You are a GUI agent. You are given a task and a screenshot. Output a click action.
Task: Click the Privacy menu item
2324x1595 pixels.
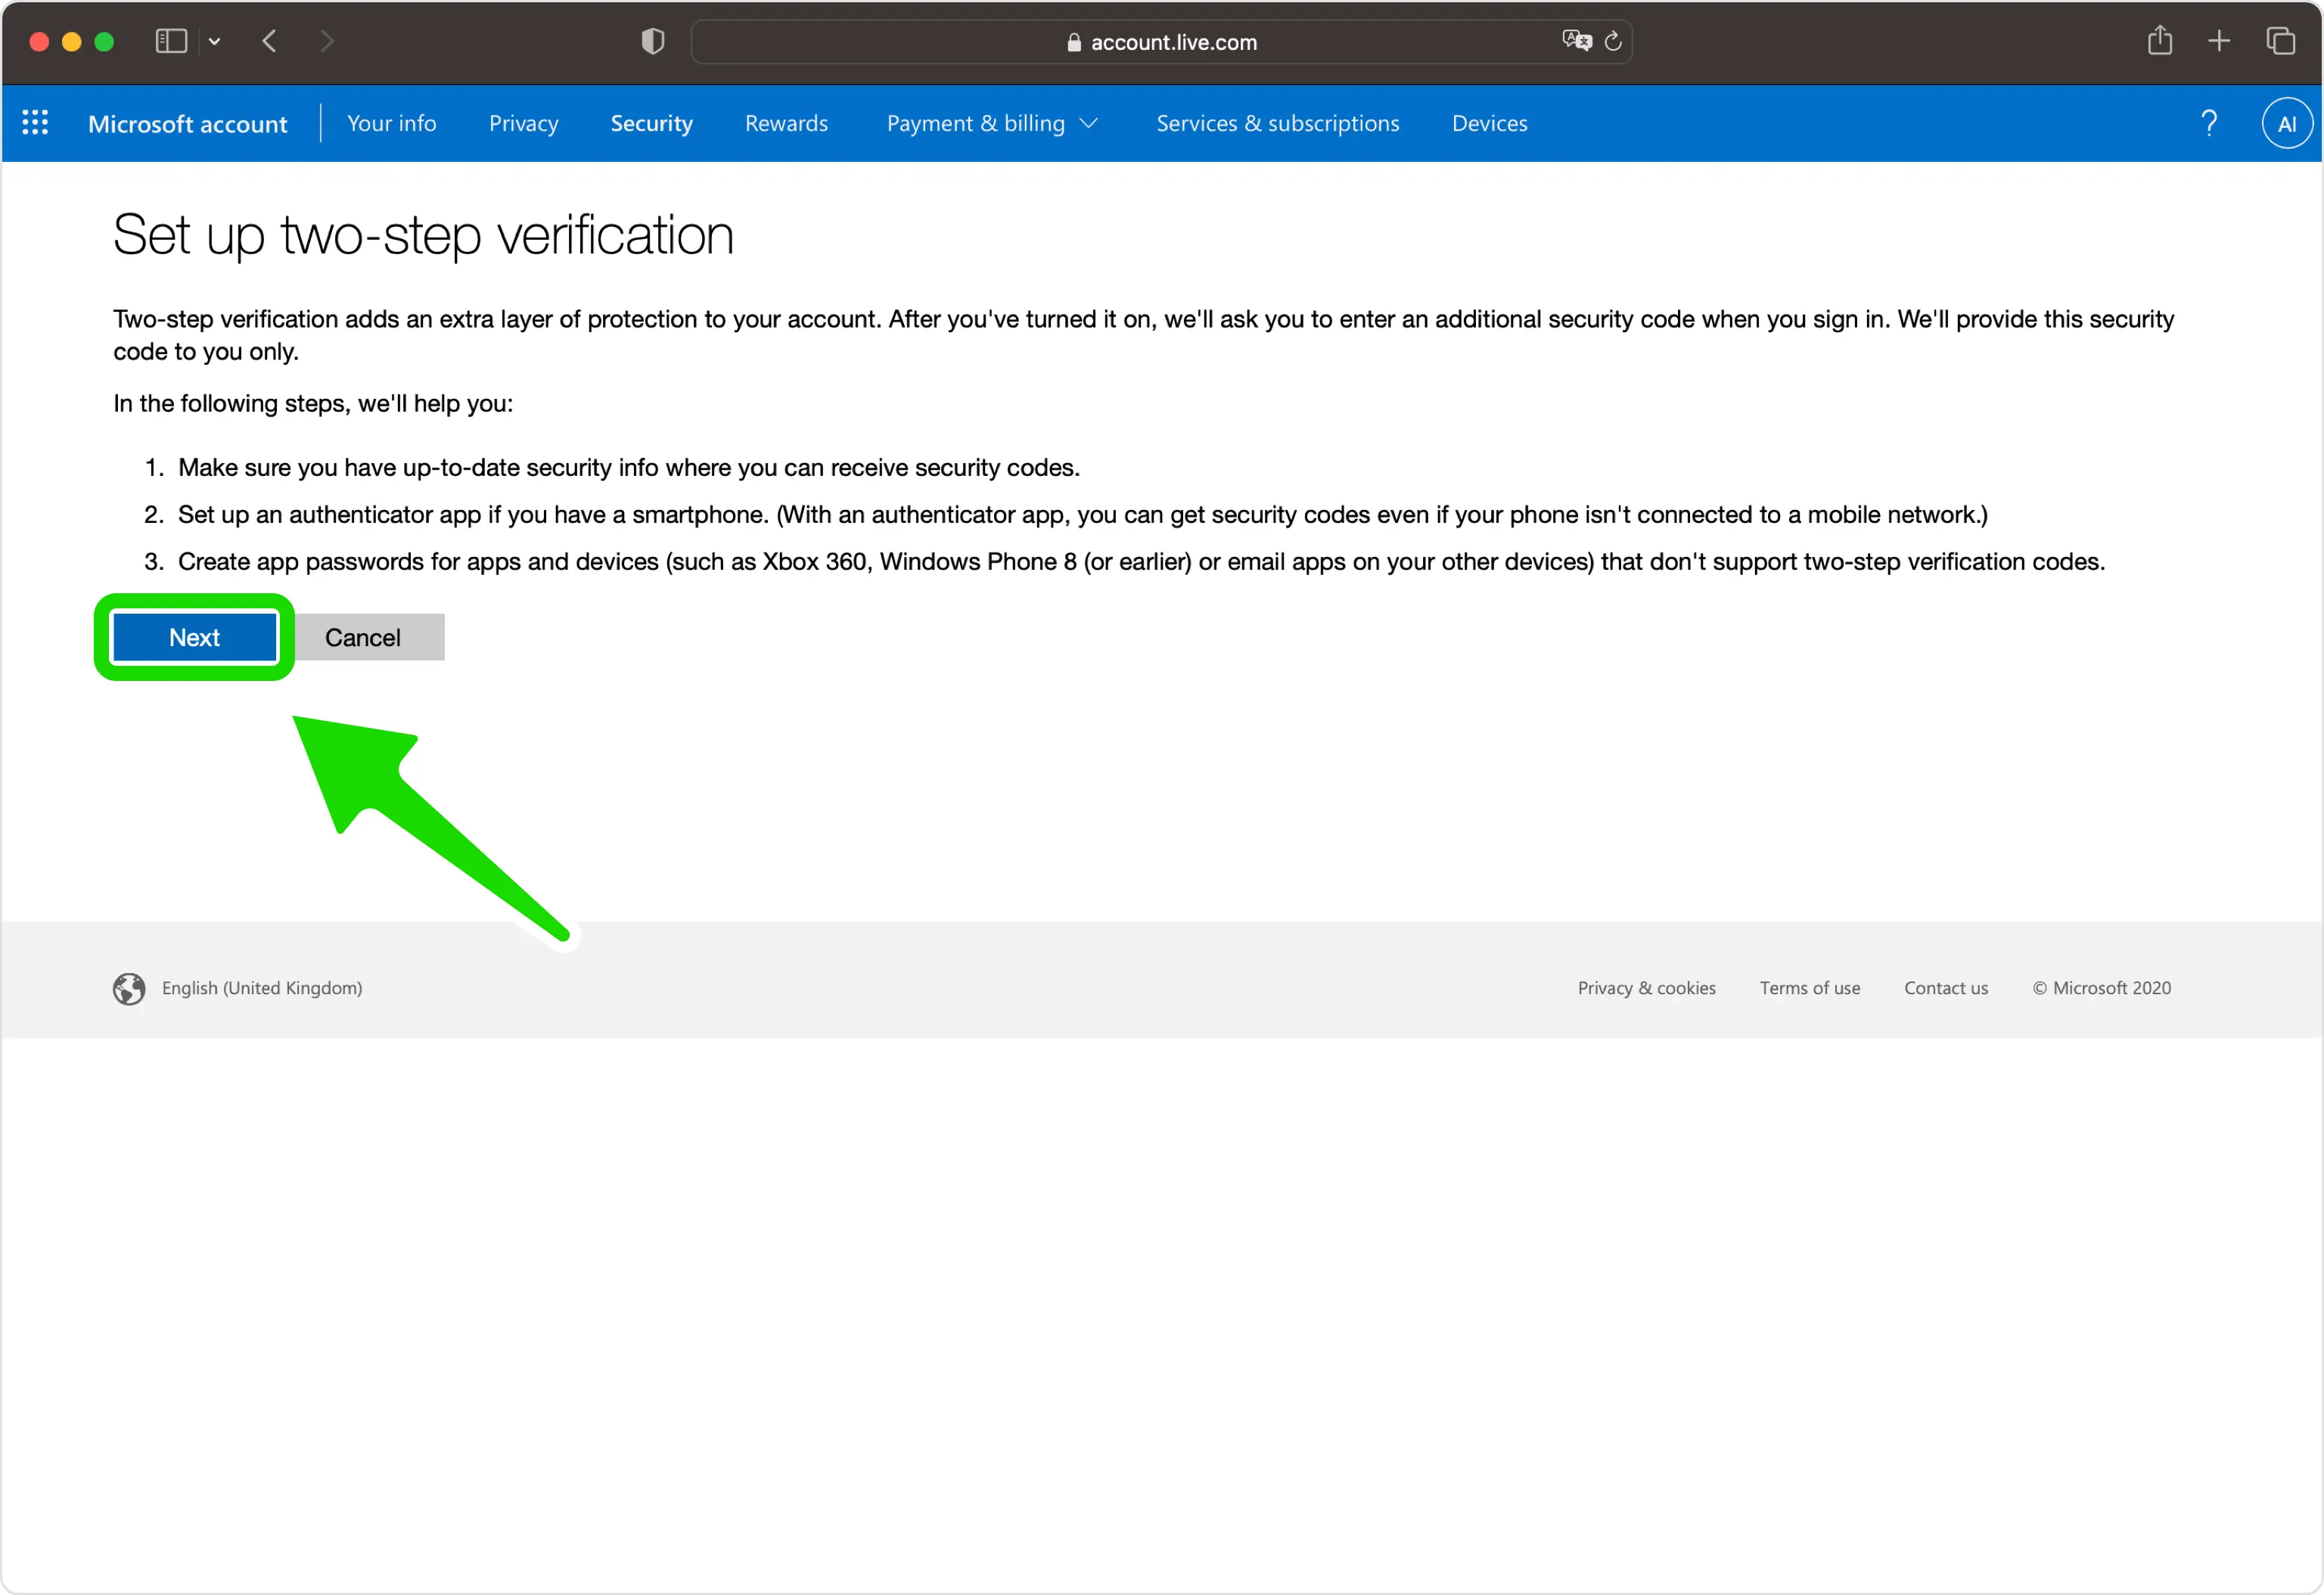pos(524,122)
